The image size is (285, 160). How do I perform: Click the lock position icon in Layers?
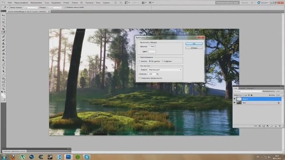248,95
